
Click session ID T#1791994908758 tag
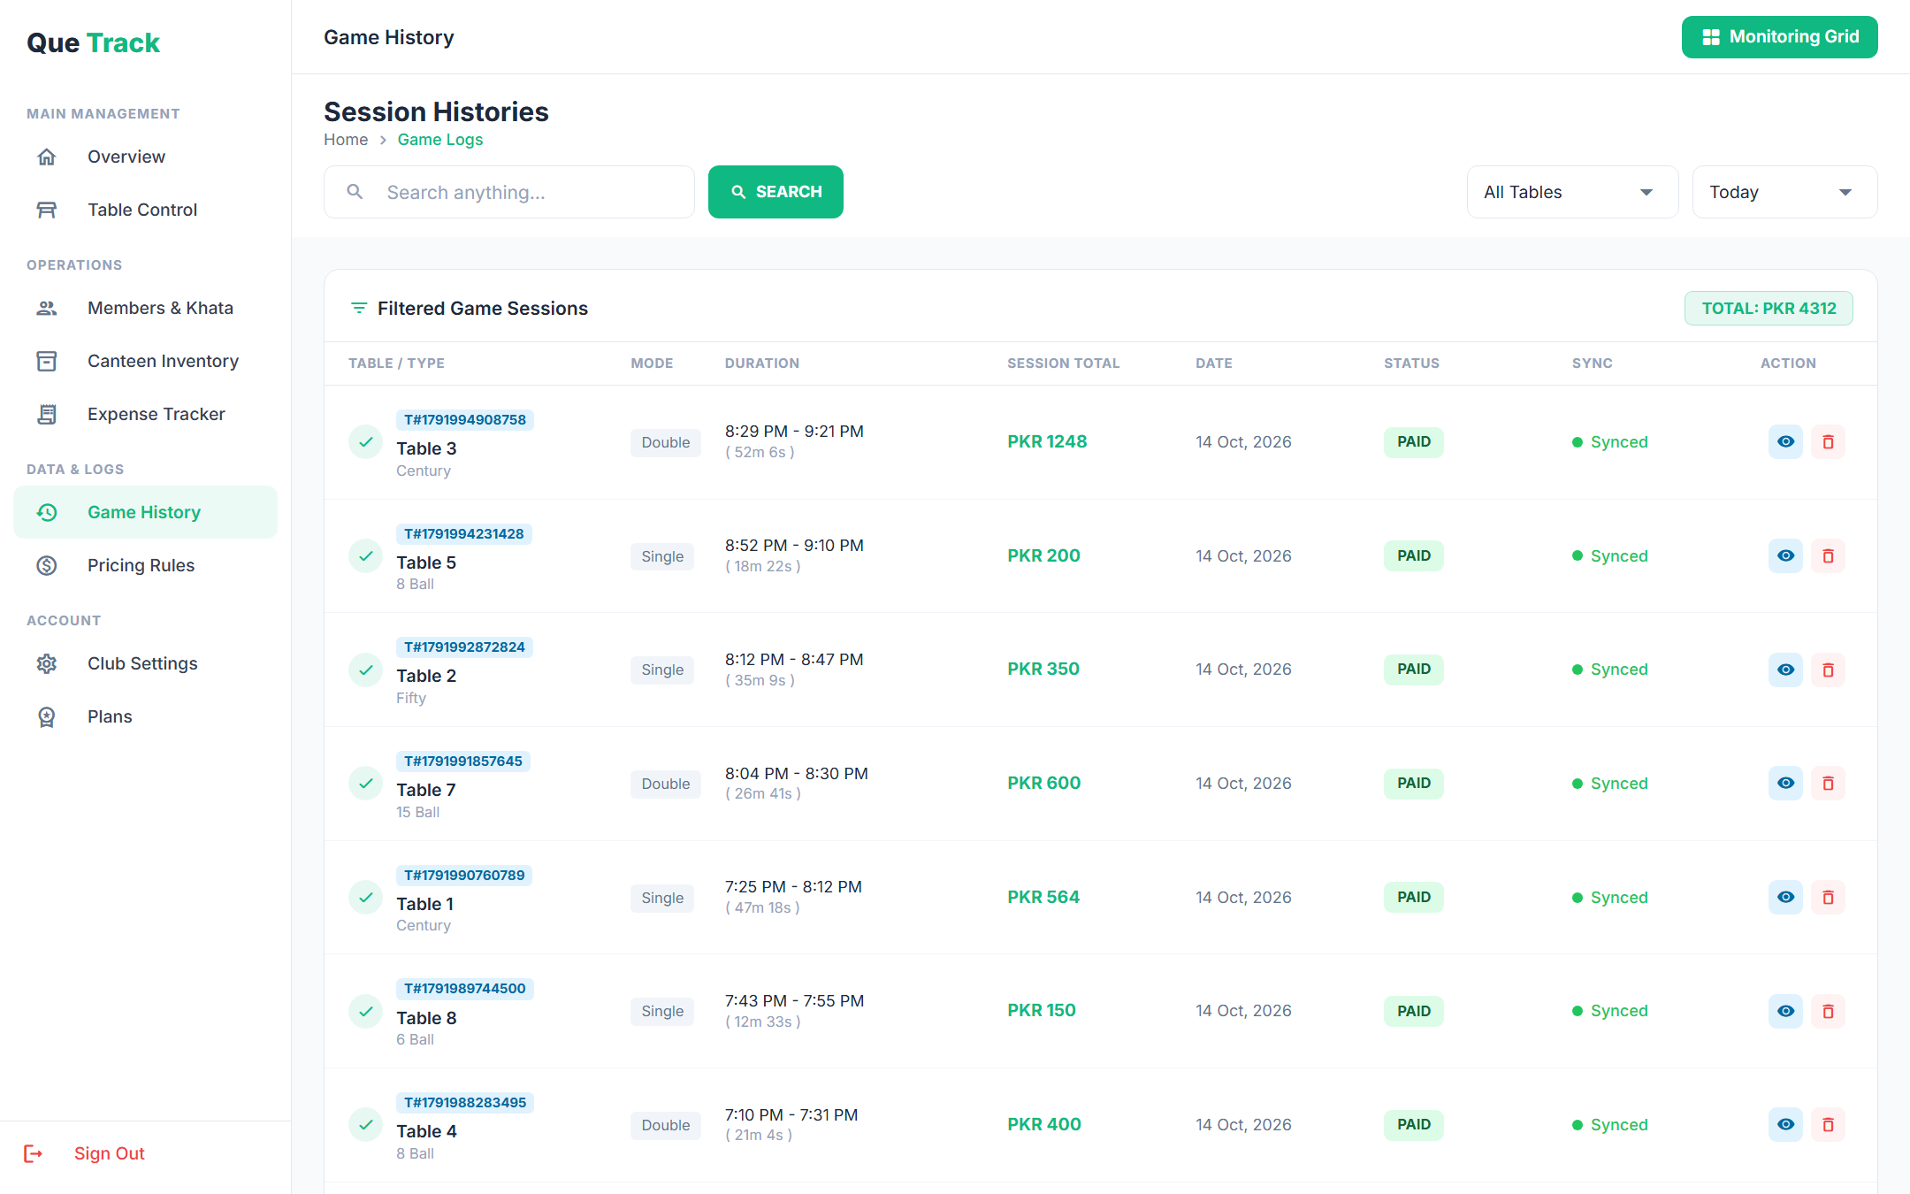[465, 420]
